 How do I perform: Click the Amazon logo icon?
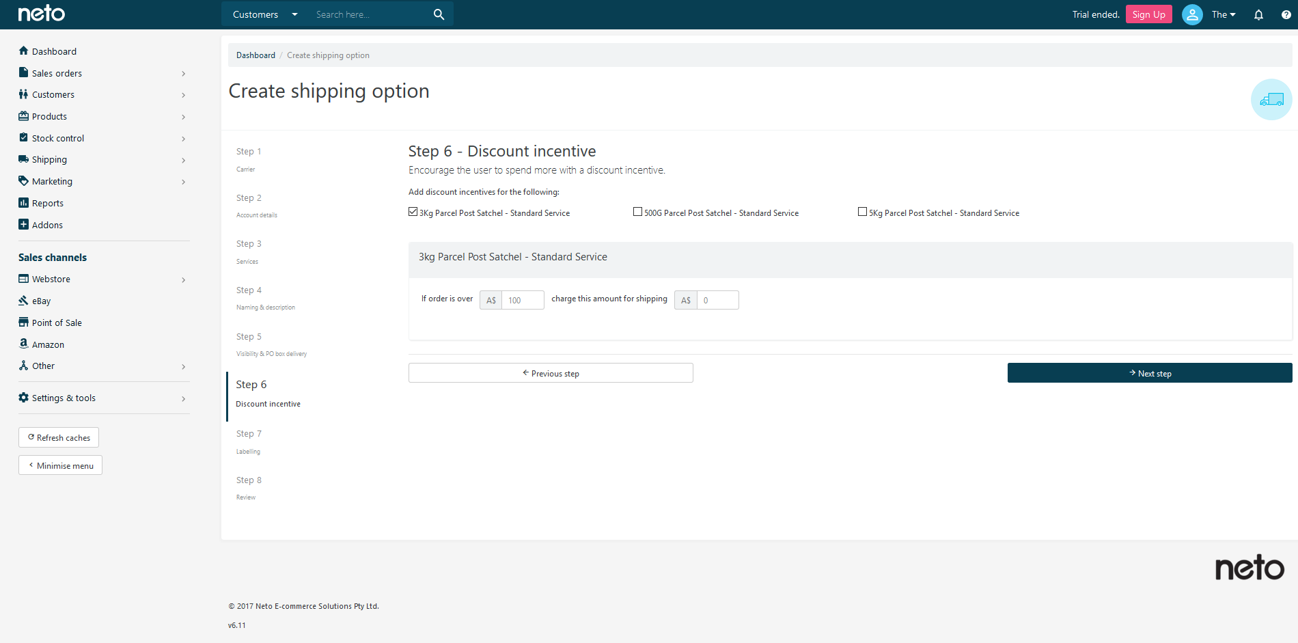click(x=23, y=344)
